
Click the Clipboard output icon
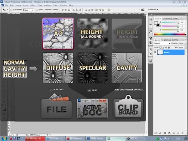[x=128, y=107]
